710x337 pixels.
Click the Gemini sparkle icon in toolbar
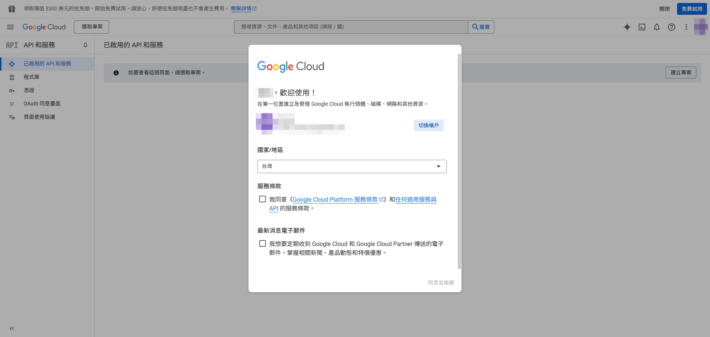point(627,27)
